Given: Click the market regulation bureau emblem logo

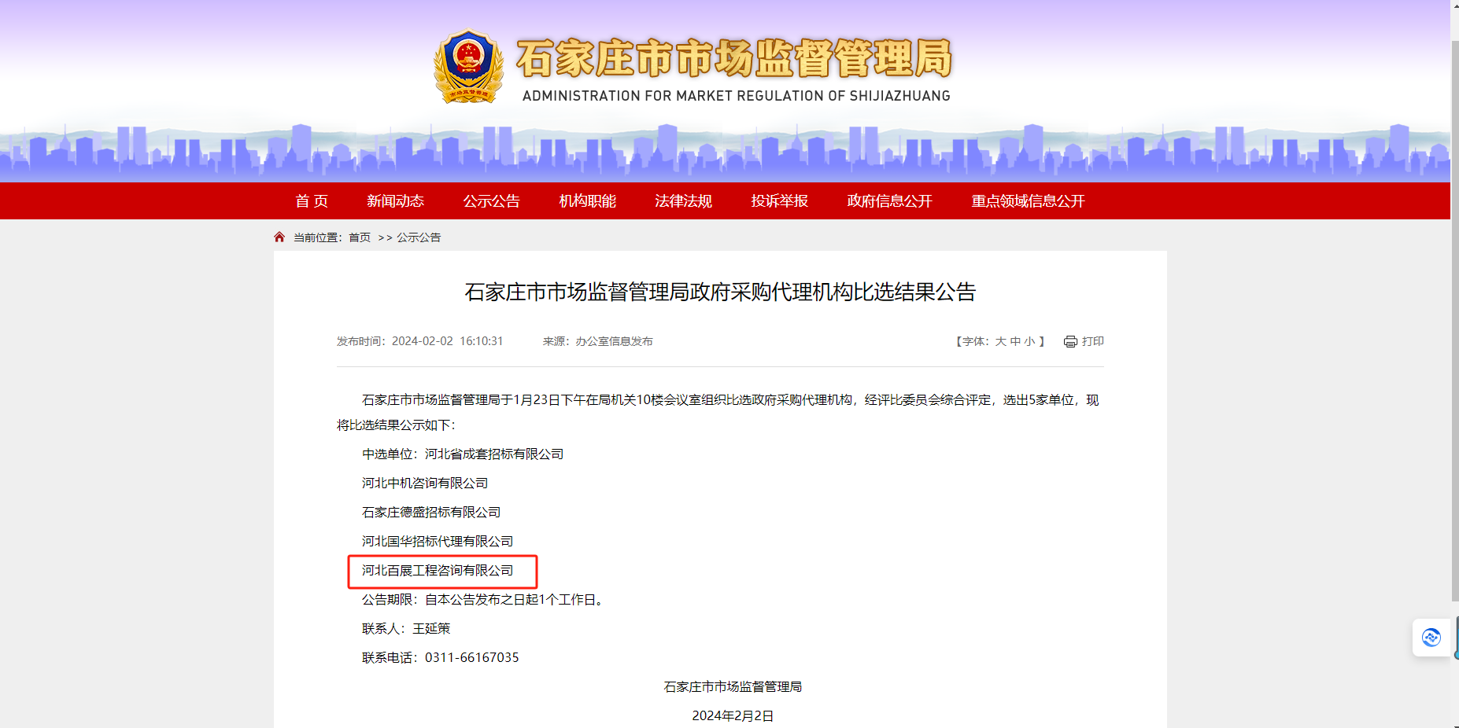Looking at the screenshot, I should coord(469,67).
